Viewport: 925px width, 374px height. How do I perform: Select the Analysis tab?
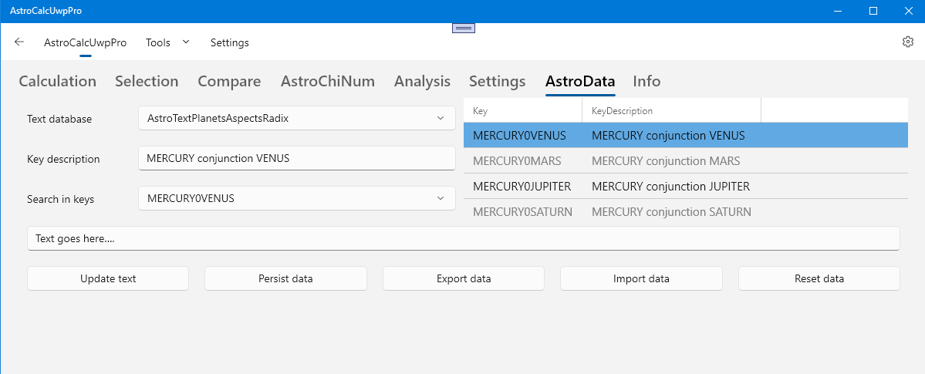pos(422,81)
